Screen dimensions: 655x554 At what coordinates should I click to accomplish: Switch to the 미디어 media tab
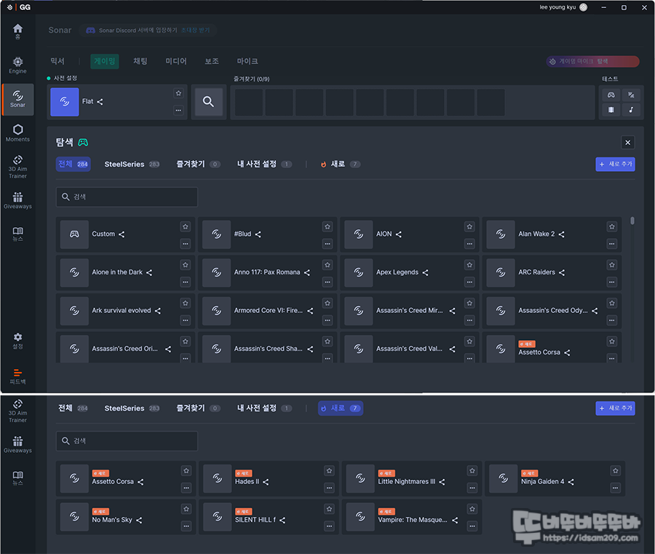176,61
